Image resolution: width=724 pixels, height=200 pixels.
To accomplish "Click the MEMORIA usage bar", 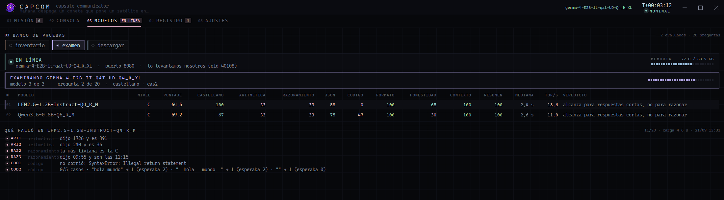I will click(x=682, y=64).
